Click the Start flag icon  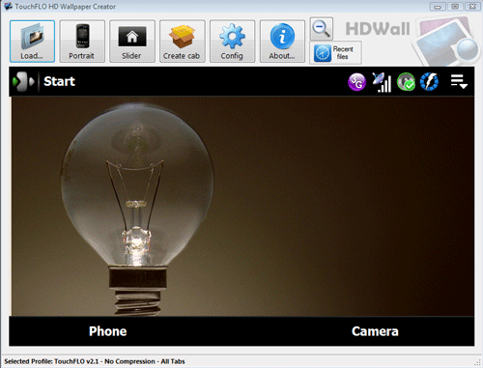[x=23, y=81]
